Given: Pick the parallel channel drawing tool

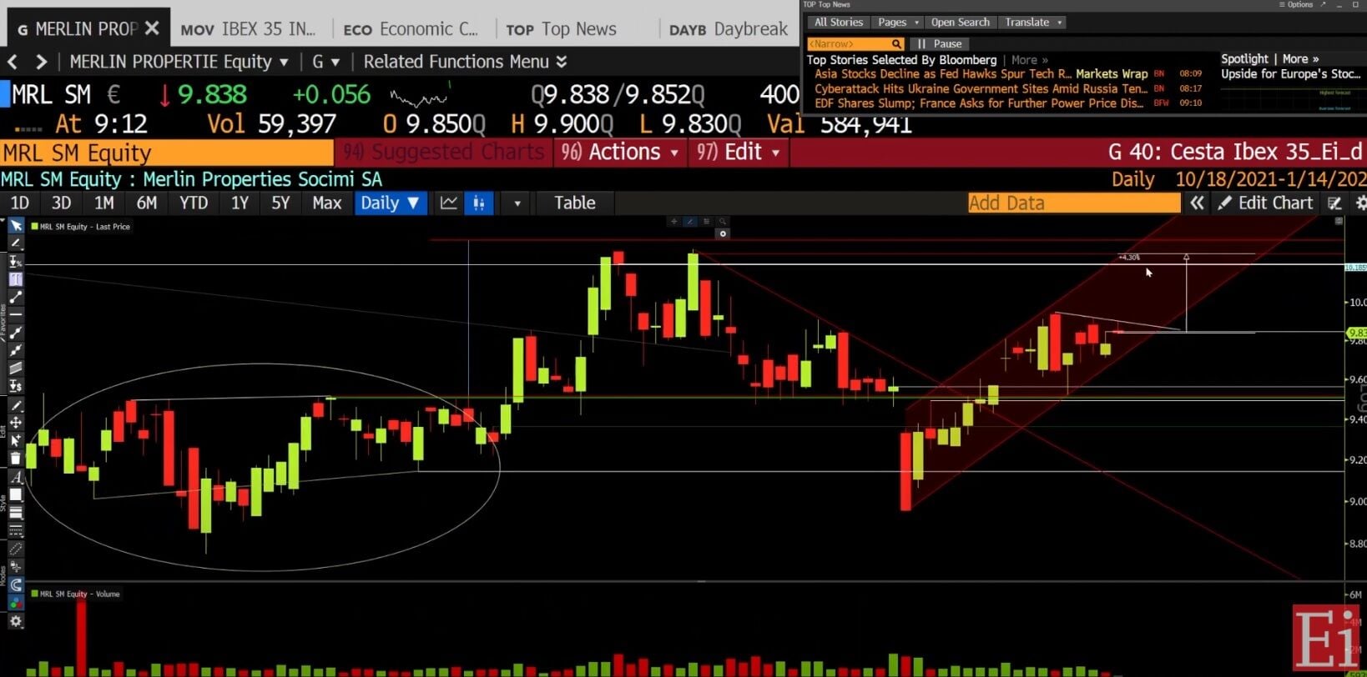Looking at the screenshot, I should click(16, 368).
